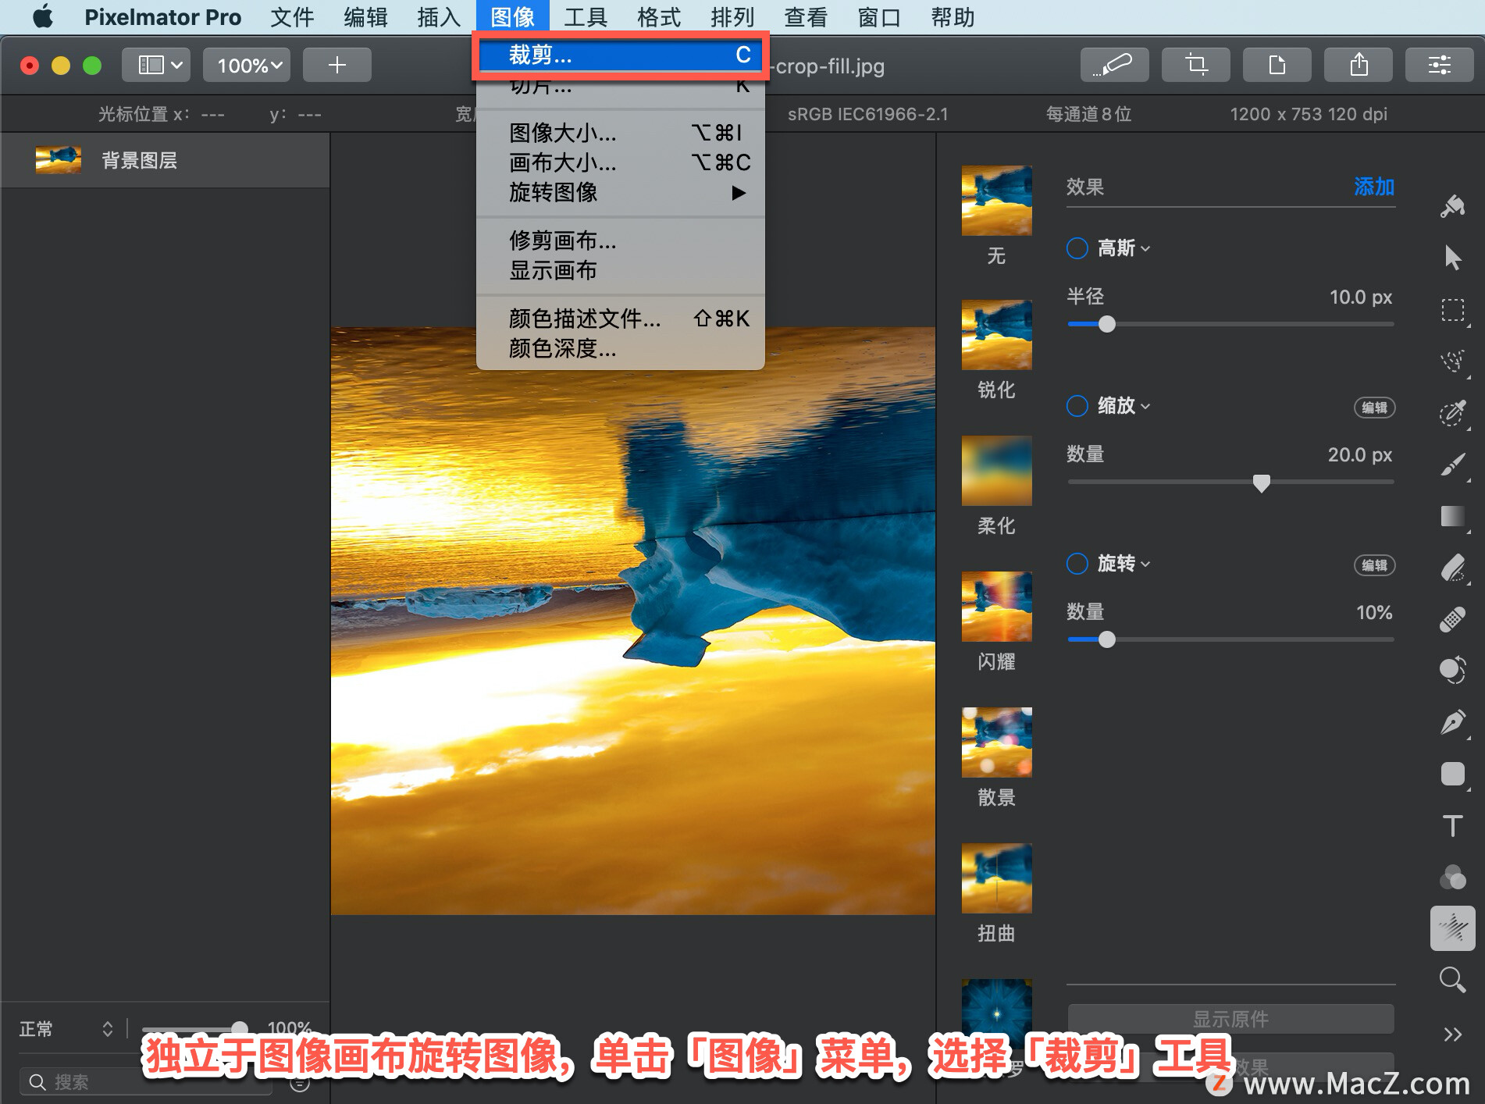1485x1104 pixels.
Task: Select the 散景 effect preset thumbnail
Action: click(996, 743)
